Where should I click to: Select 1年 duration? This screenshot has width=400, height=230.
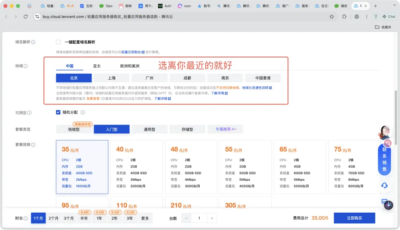(x=99, y=218)
